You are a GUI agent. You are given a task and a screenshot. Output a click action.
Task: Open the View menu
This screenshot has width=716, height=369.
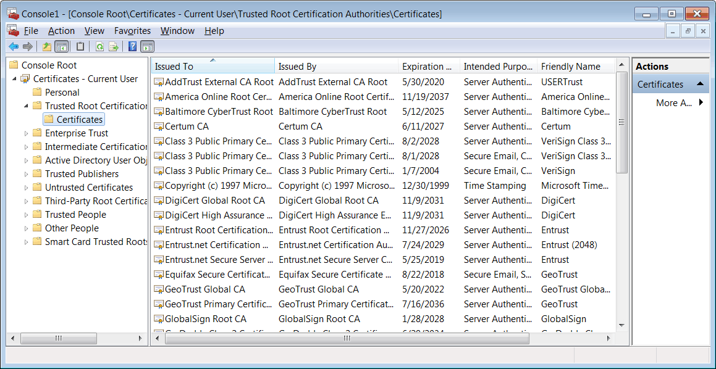point(95,31)
